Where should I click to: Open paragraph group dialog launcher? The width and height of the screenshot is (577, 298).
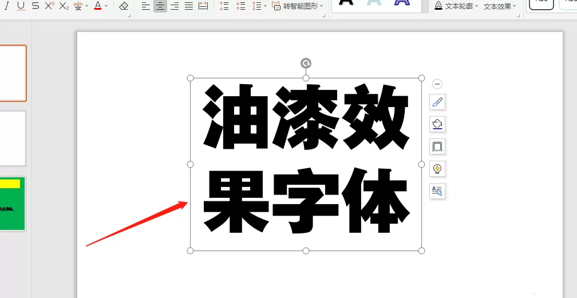tap(323, 16)
